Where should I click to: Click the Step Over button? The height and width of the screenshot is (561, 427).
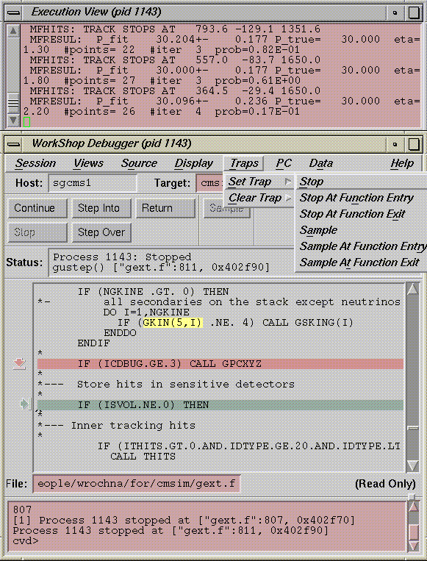point(101,232)
